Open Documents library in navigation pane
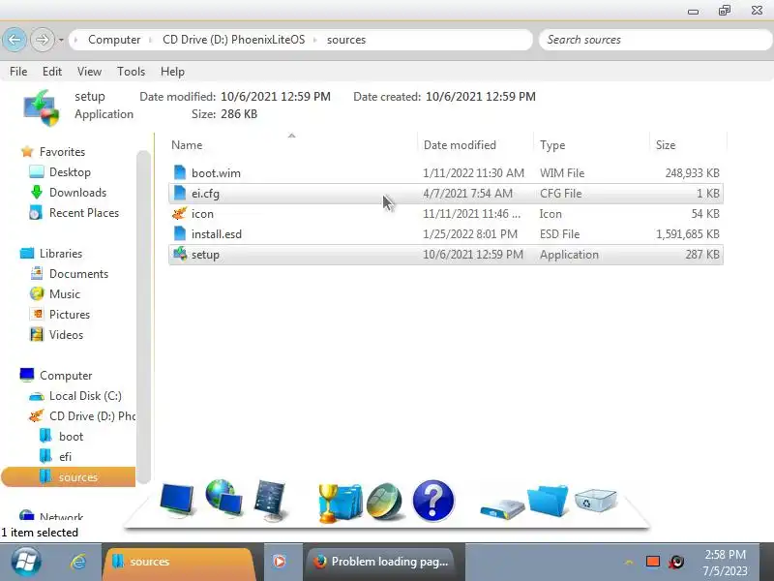774x581 pixels. 78,274
